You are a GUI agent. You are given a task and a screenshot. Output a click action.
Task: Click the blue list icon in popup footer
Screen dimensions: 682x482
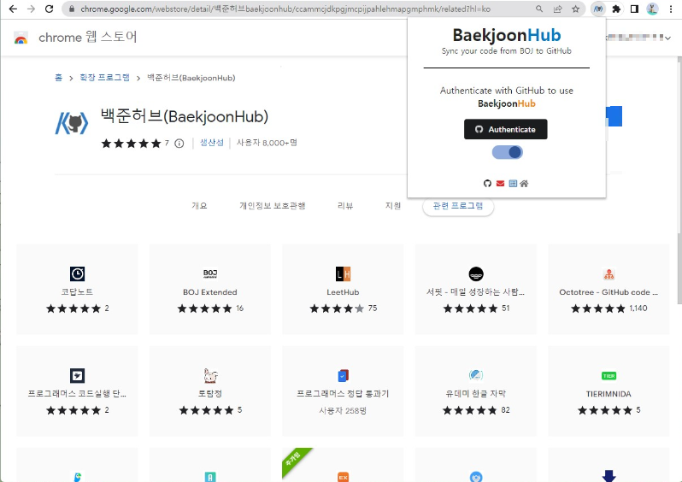[513, 184]
